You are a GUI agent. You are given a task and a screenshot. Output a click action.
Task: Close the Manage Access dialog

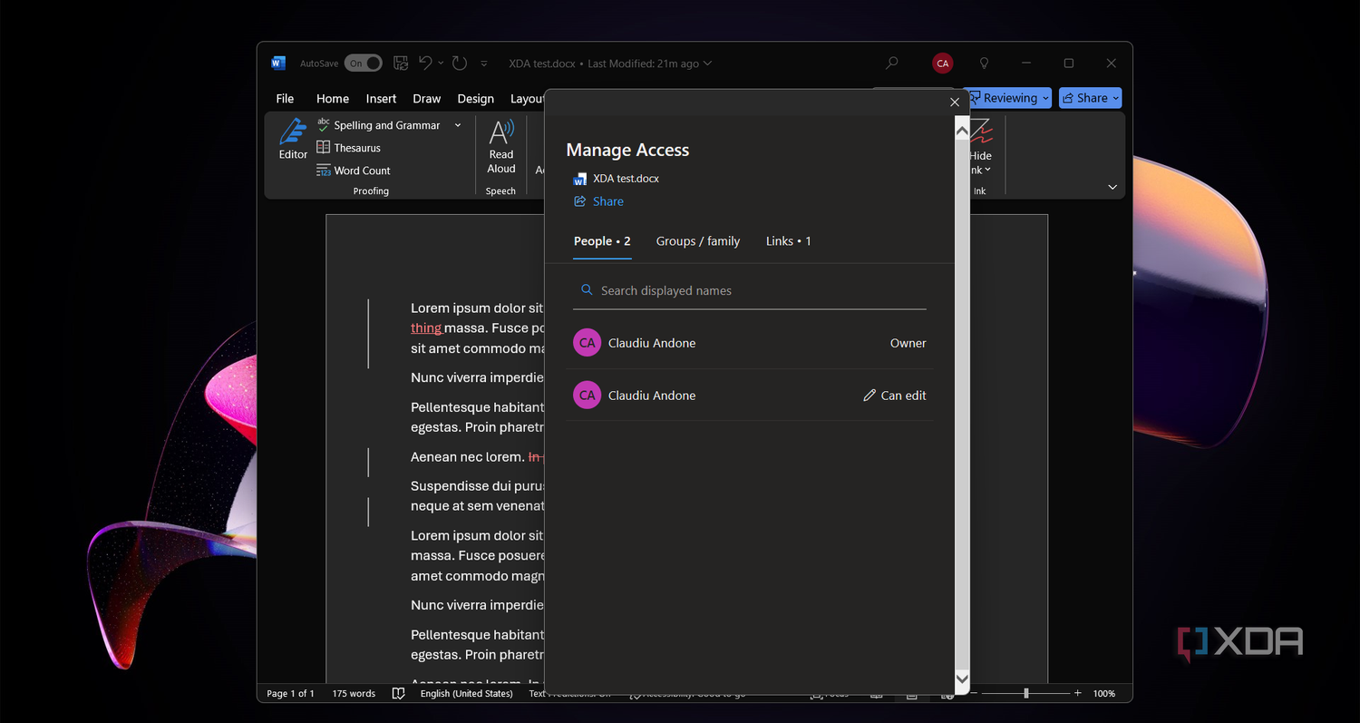point(955,103)
